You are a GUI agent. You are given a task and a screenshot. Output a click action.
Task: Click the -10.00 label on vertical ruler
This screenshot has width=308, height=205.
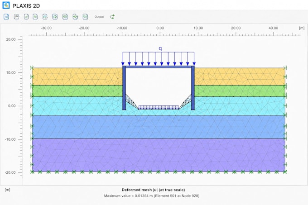[10, 139]
